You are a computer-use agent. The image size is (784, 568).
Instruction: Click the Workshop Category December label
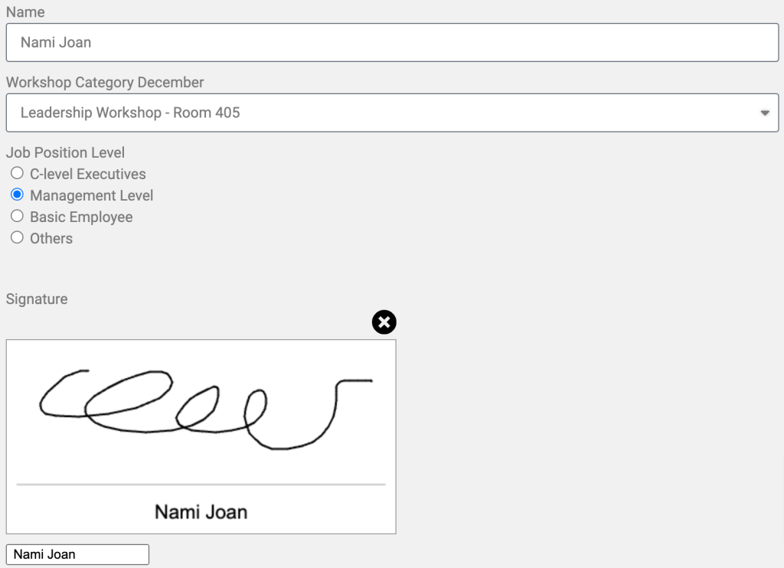105,82
